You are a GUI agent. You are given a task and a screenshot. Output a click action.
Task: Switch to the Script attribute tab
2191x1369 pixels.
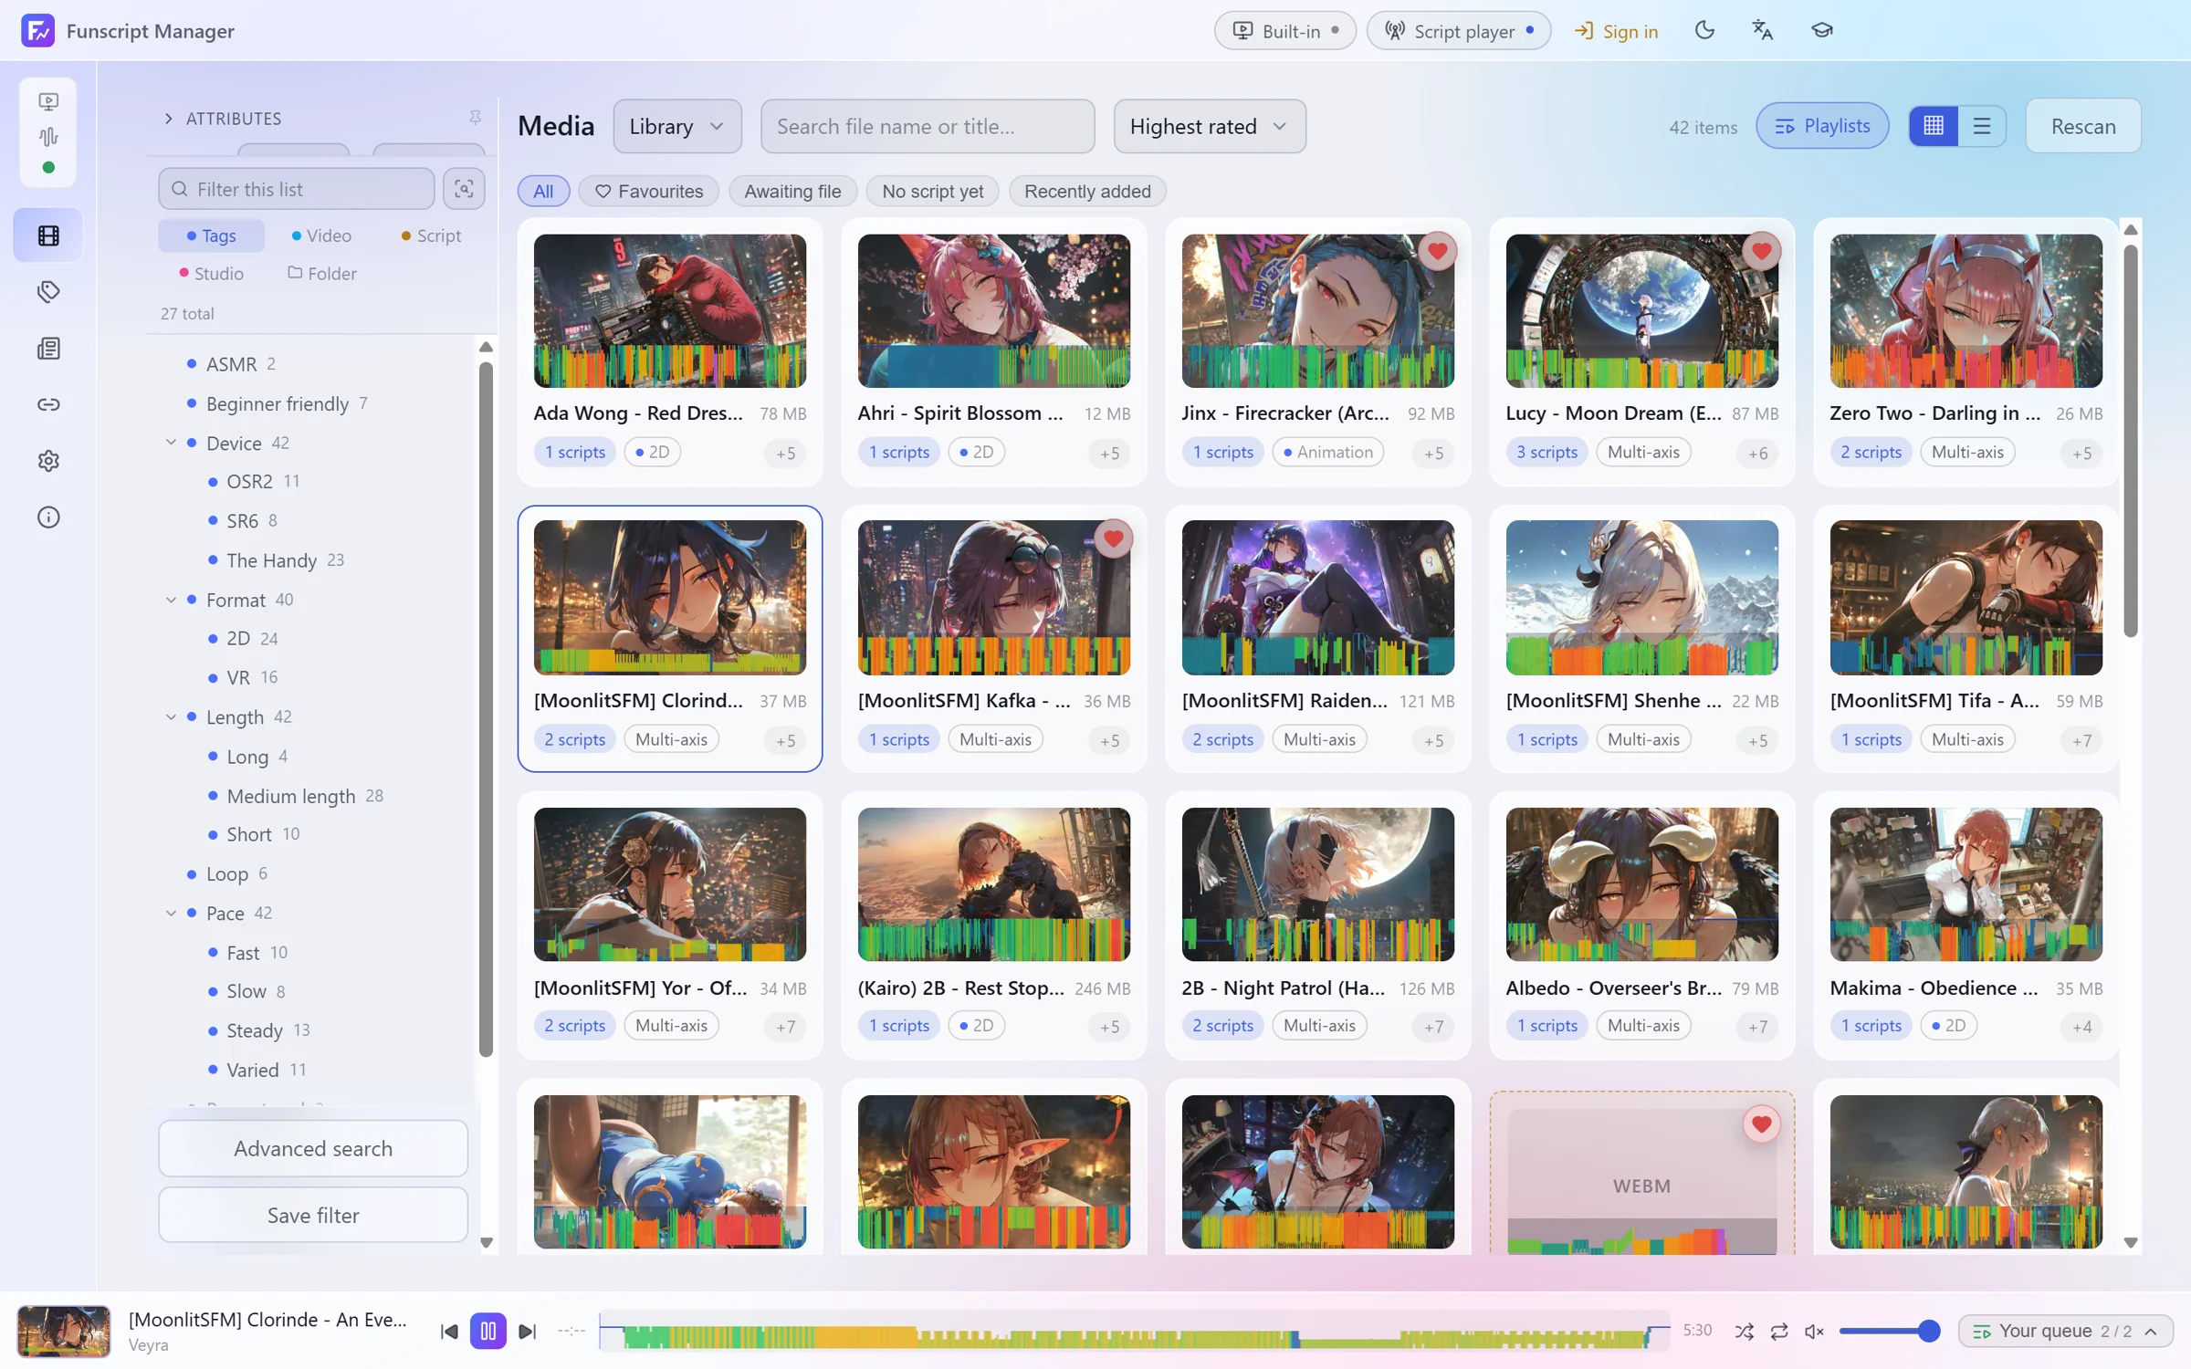point(431,235)
